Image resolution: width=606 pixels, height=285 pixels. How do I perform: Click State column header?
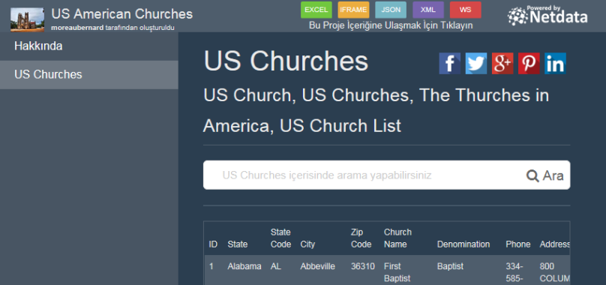tap(237, 244)
